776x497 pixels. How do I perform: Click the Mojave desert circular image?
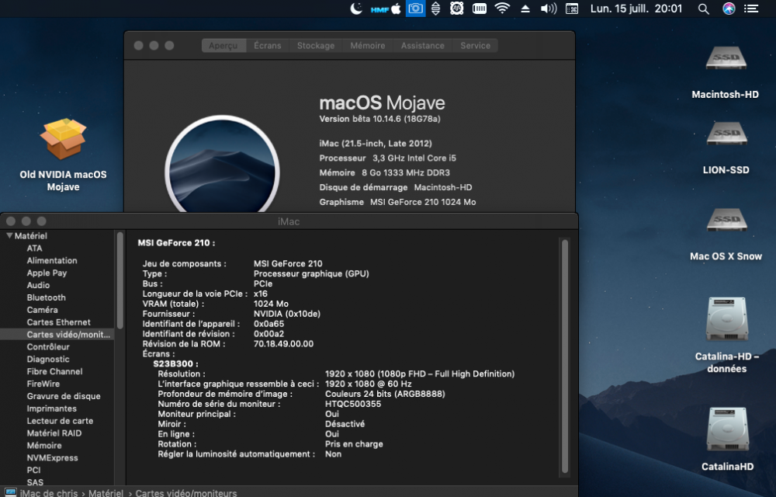tap(222, 166)
